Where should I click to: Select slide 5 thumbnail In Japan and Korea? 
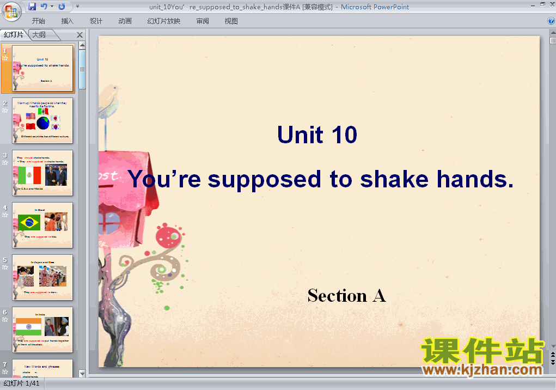click(x=42, y=277)
